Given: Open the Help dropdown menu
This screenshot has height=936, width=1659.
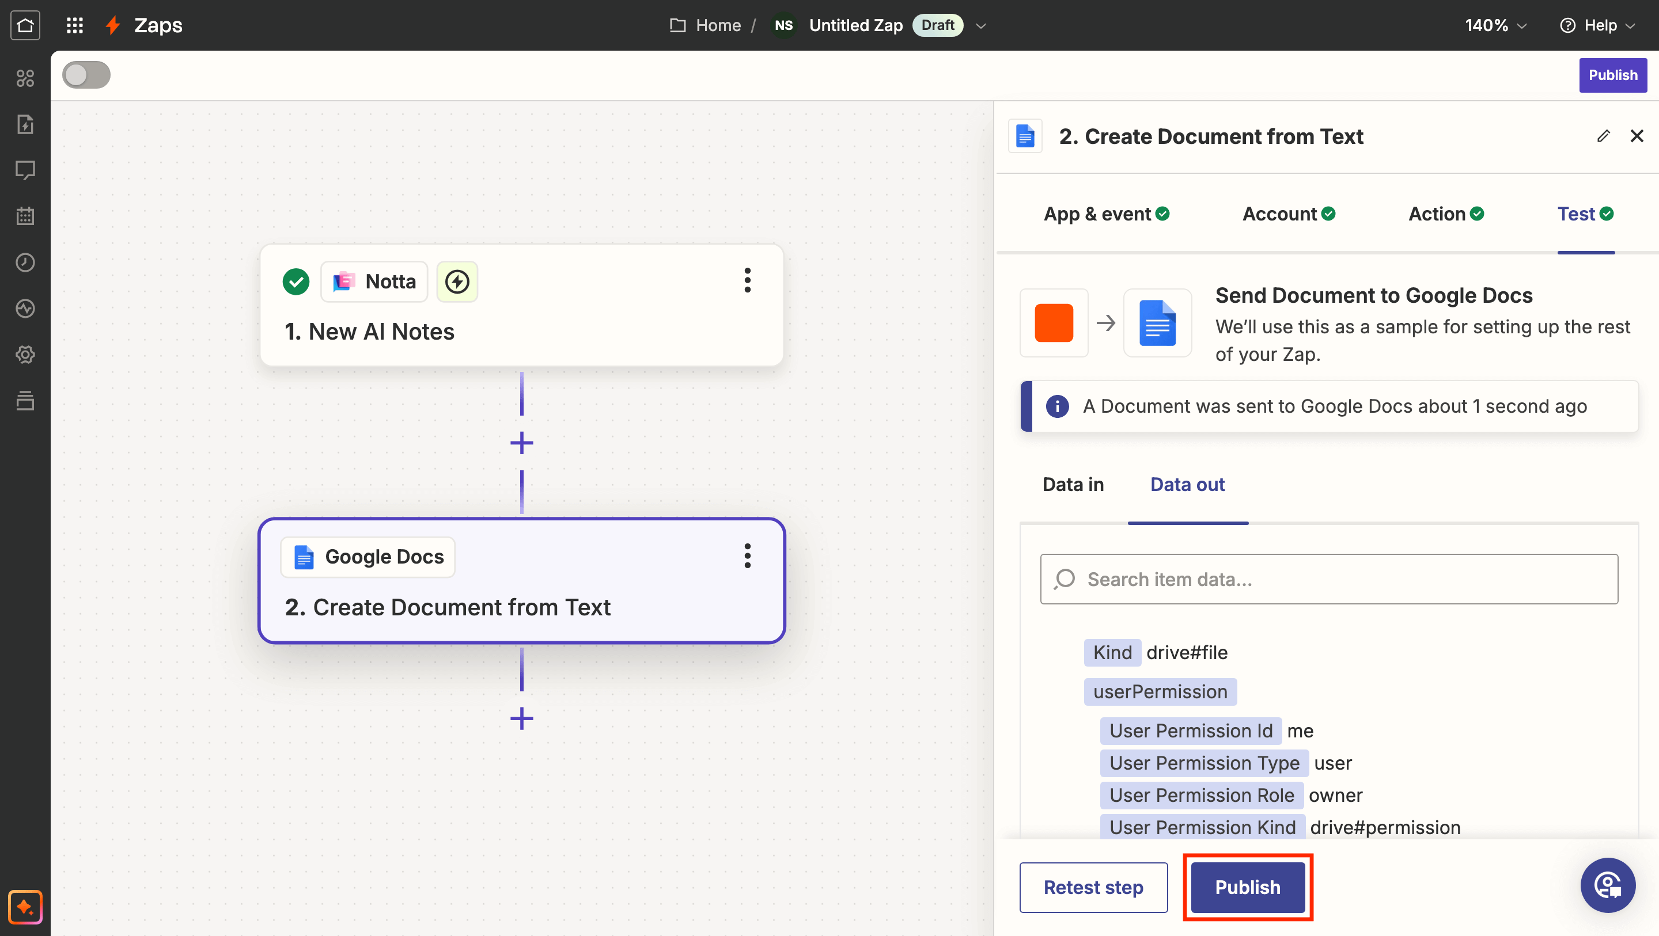Looking at the screenshot, I should click(x=1597, y=25).
